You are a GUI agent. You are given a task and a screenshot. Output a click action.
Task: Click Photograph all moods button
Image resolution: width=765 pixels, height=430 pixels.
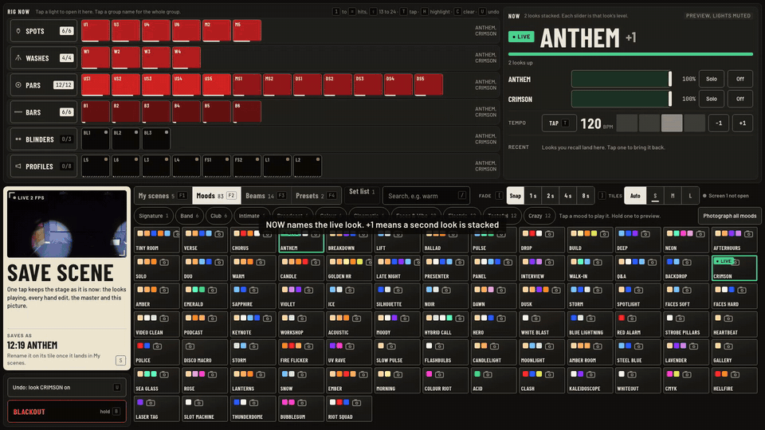(729, 216)
